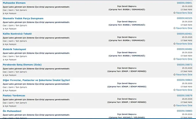Add Otomotiv Yedek Parça Danışmanı to favorites star

[x=174, y=28]
